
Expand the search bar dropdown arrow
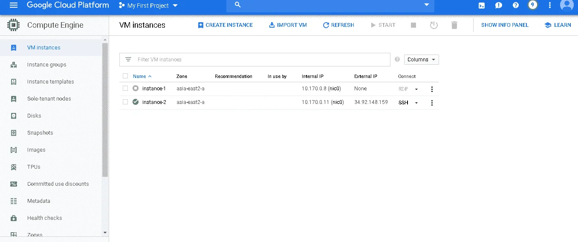coord(426,5)
